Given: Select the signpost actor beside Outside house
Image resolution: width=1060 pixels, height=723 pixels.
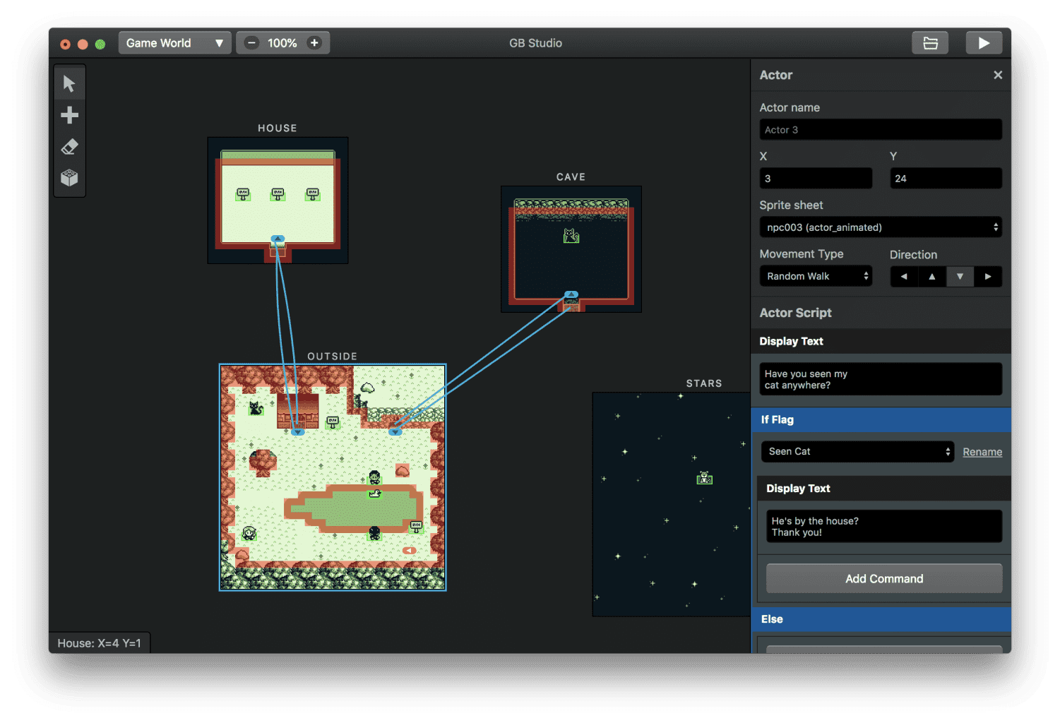Looking at the screenshot, I should 333,422.
